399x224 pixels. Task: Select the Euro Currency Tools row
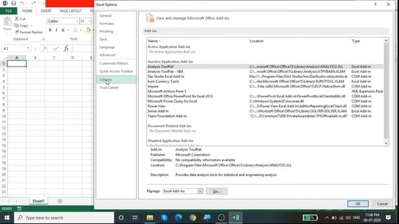[264, 82]
